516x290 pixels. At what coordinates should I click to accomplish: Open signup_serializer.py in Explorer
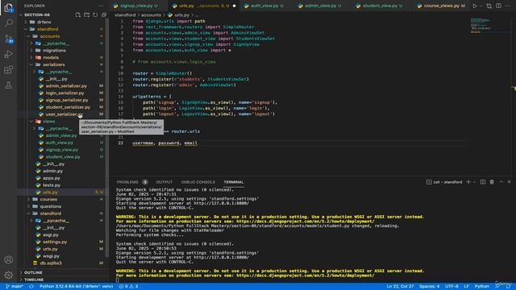(67, 100)
